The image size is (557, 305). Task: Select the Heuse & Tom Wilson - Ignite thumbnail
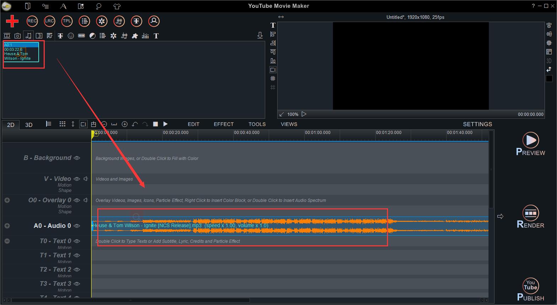click(x=21, y=52)
